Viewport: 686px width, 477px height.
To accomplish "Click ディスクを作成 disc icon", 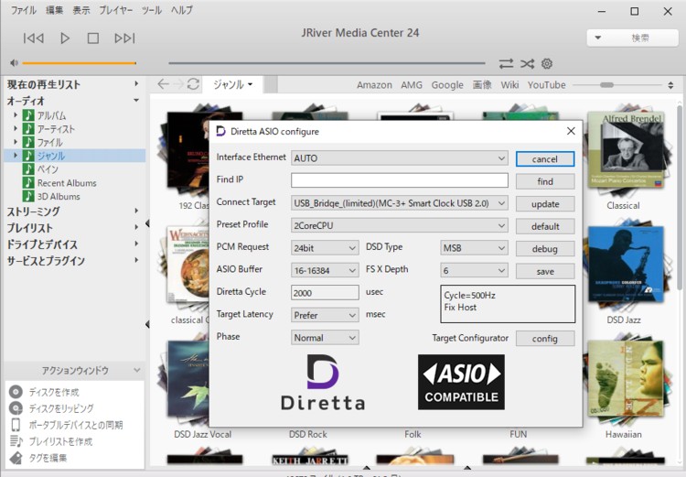I will [x=16, y=392].
